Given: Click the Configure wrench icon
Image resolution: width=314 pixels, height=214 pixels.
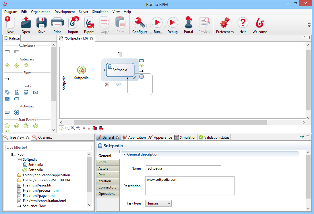Looking at the screenshot, I should coord(140,23).
